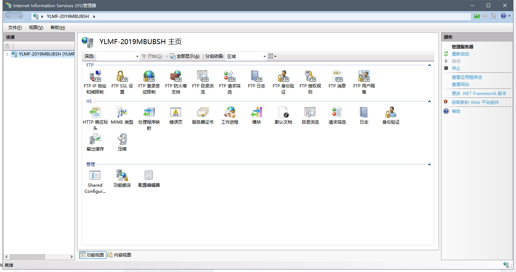This screenshot has height=272, width=516.
Task: Expand YLMF-2019MBUBSH server tree node
Action: (x=7, y=54)
